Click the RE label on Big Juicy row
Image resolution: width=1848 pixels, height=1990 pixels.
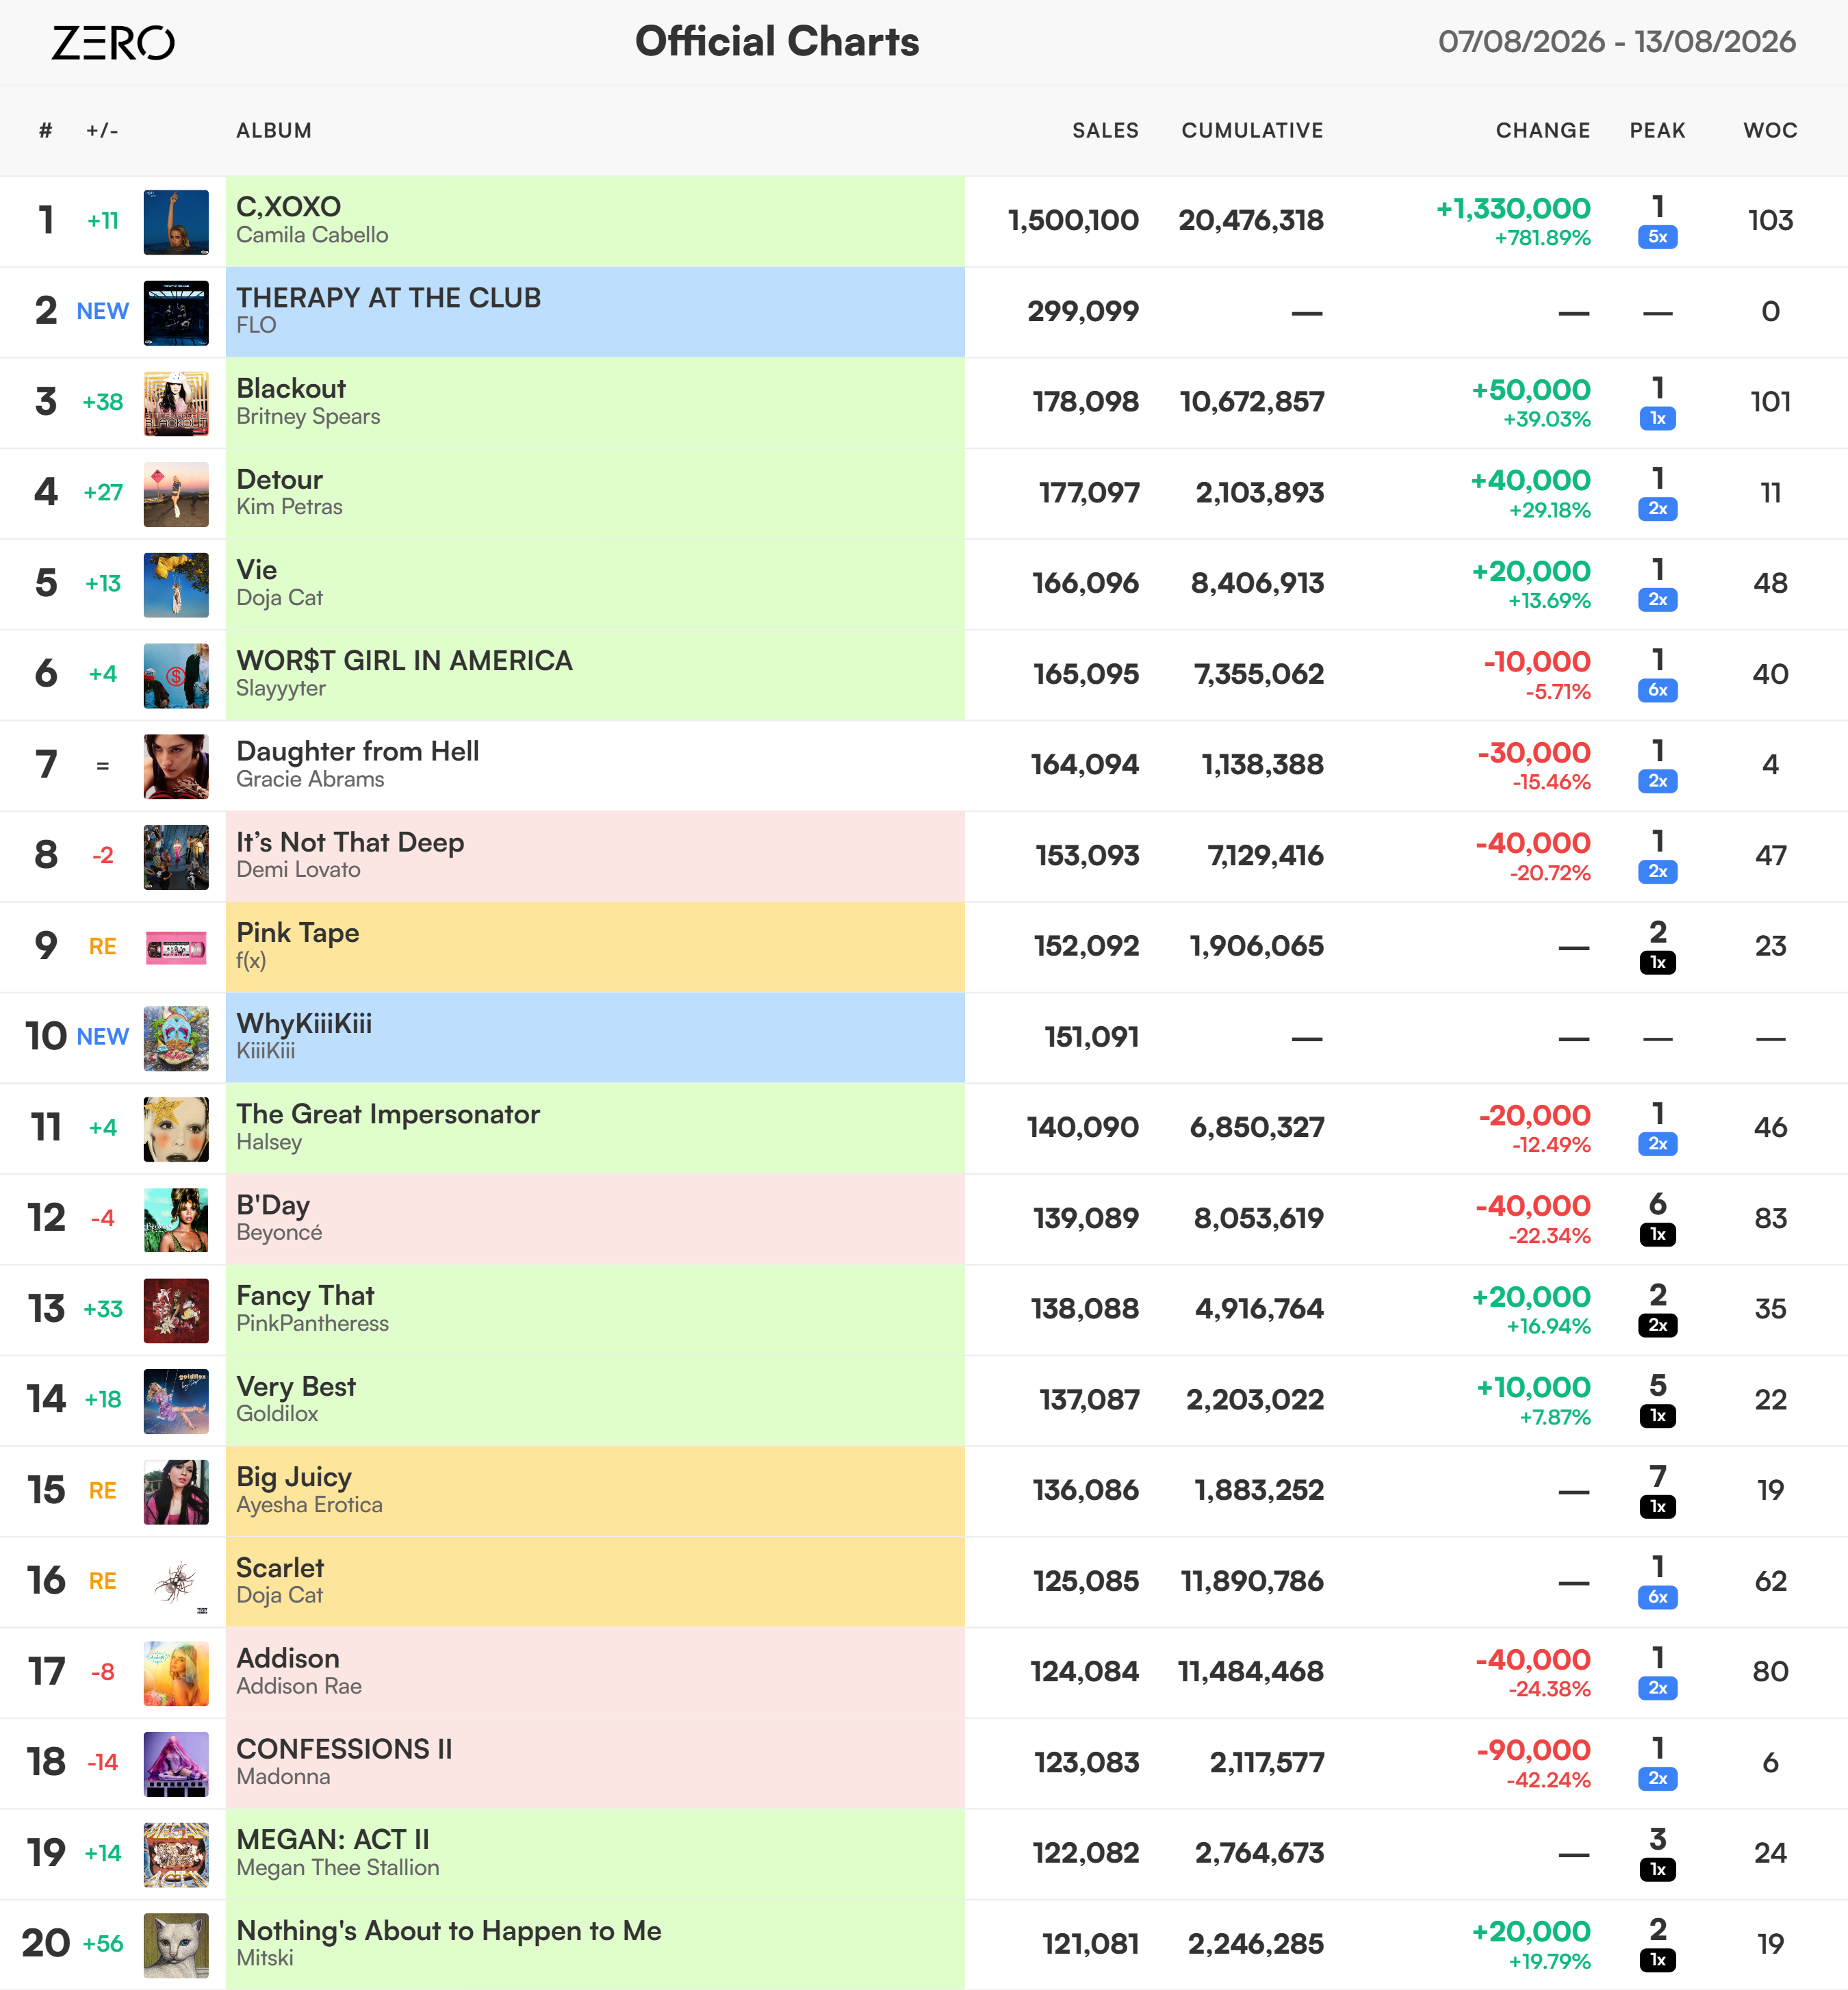(102, 1491)
